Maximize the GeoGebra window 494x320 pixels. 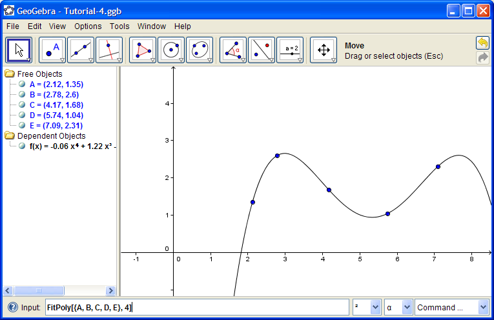(x=468, y=11)
